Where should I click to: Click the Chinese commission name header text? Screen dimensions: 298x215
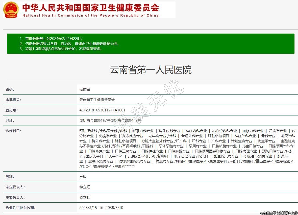click(90, 8)
